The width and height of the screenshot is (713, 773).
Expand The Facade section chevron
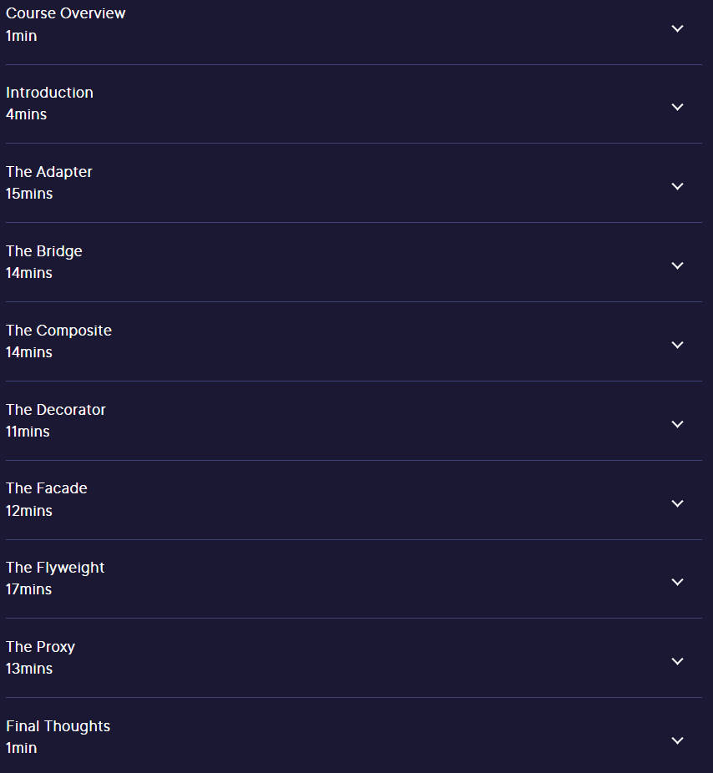coord(677,503)
